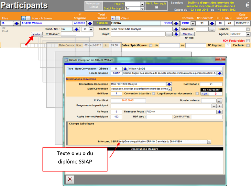
Task: Check the Dates Spécifiques checkbox
Action: pos(151,45)
